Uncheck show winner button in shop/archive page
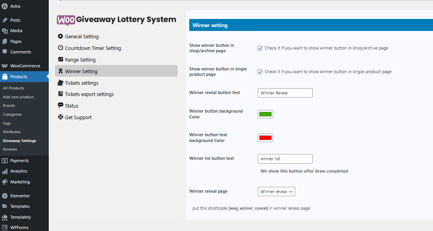Screen dimensions: 433x231 [260, 48]
